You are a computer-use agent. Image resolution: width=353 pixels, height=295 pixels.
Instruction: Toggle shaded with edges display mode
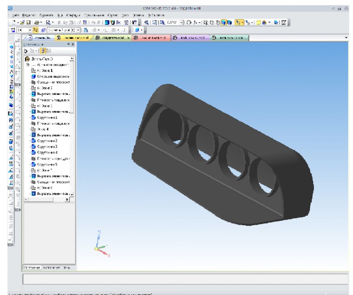click(229, 22)
